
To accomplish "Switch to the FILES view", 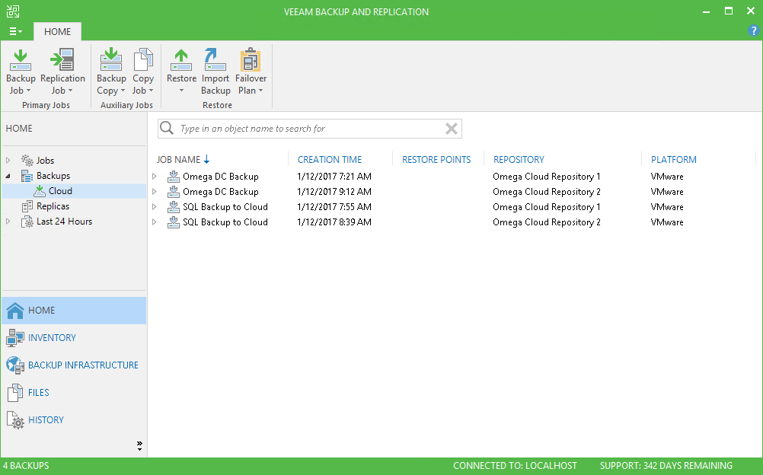I will point(74,392).
